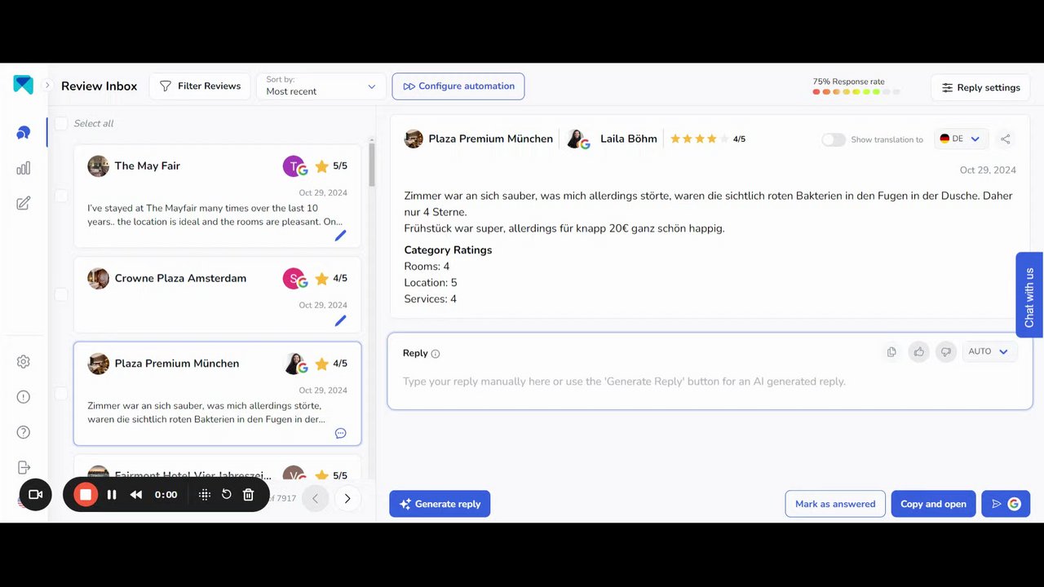
Task: Open the AUTO language dropdown
Action: click(x=989, y=352)
